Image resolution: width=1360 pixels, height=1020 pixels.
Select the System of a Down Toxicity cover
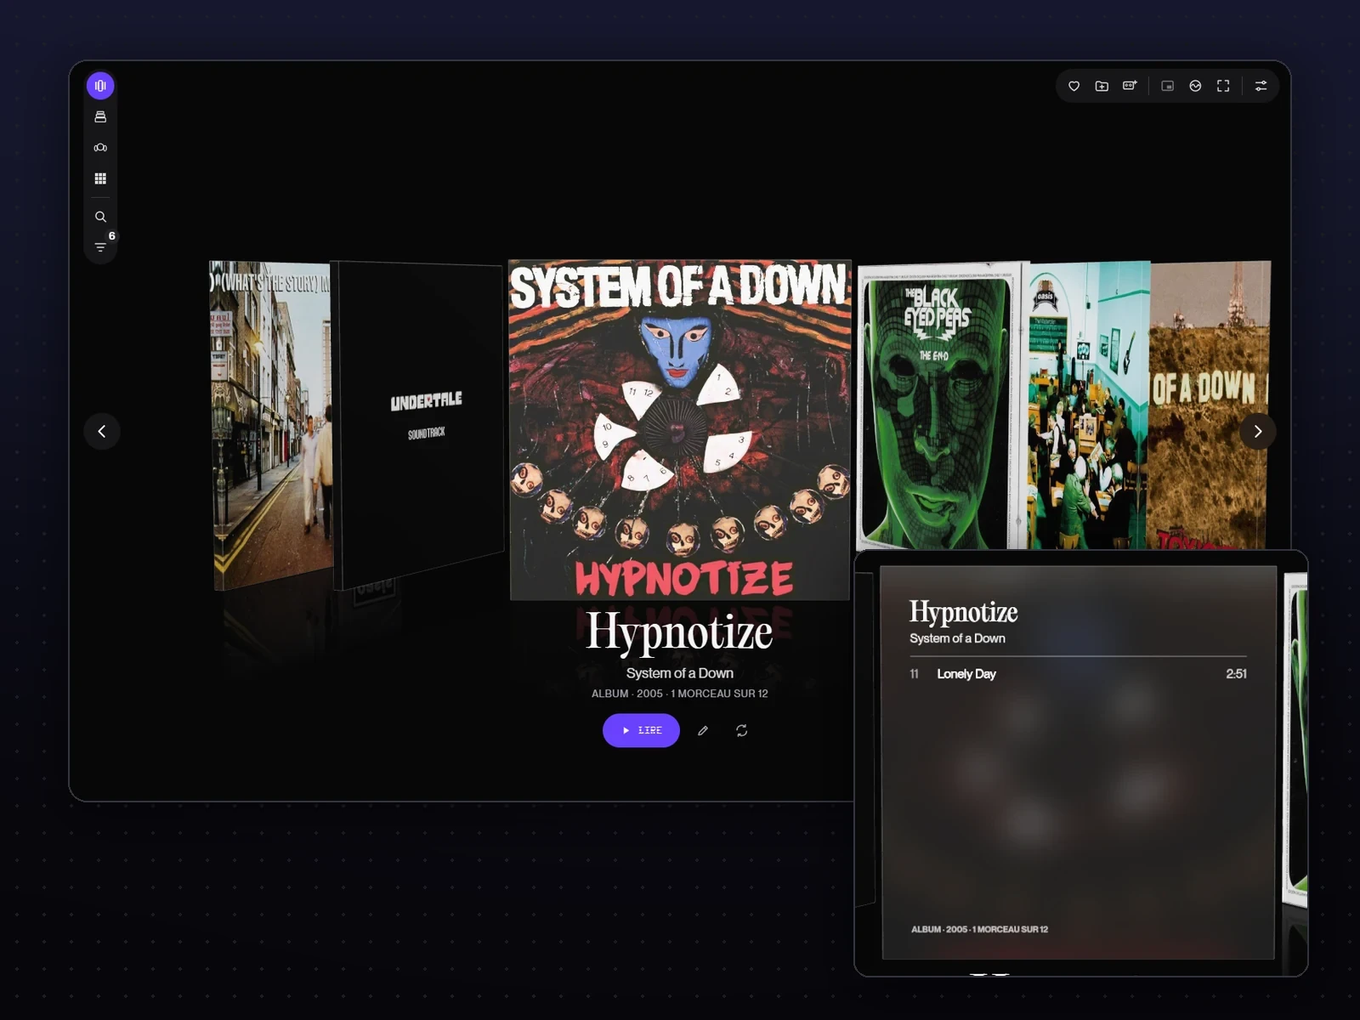[1210, 405]
